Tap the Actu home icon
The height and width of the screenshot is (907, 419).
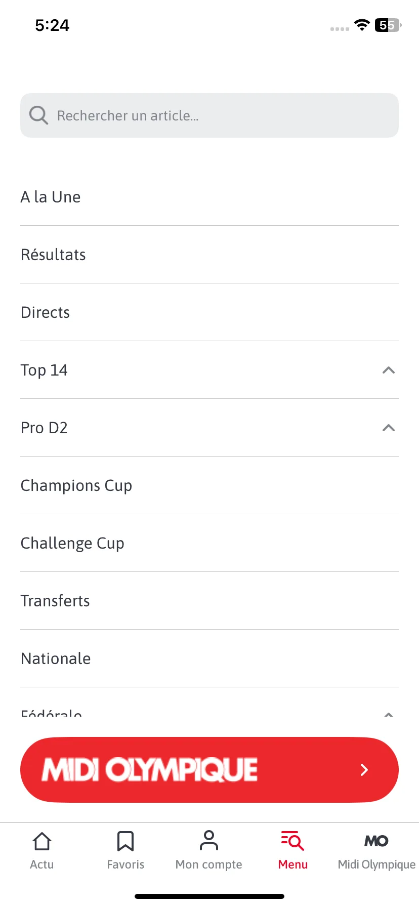click(x=42, y=841)
